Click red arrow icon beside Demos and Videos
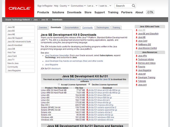Screen dimensions: 170x127 137,63
